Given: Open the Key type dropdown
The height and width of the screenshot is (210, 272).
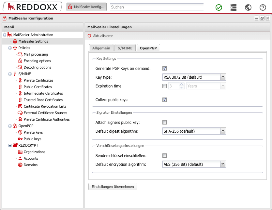Looking at the screenshot, I should pos(223,77).
